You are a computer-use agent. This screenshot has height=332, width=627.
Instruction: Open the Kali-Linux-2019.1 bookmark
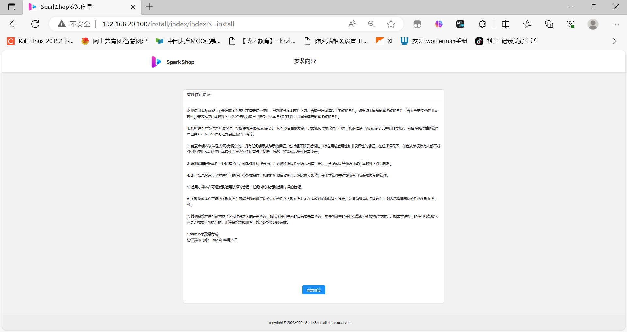click(41, 41)
